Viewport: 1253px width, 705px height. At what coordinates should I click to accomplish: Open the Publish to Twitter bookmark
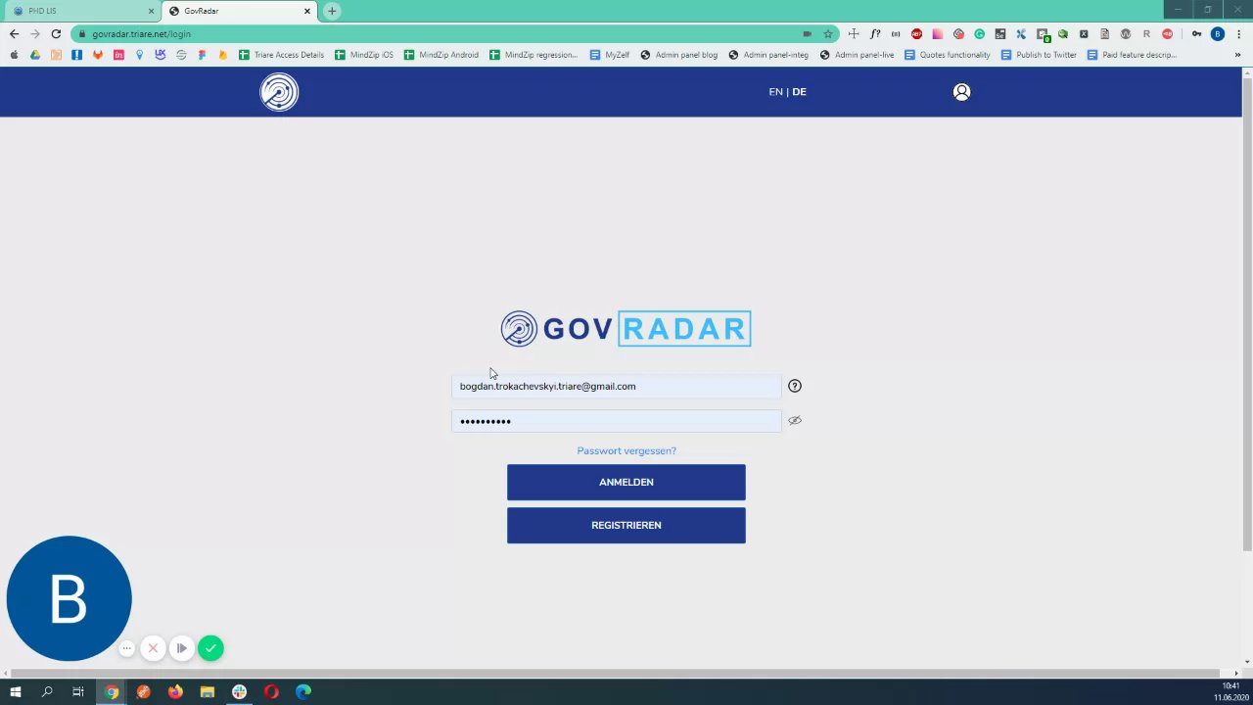1039,55
